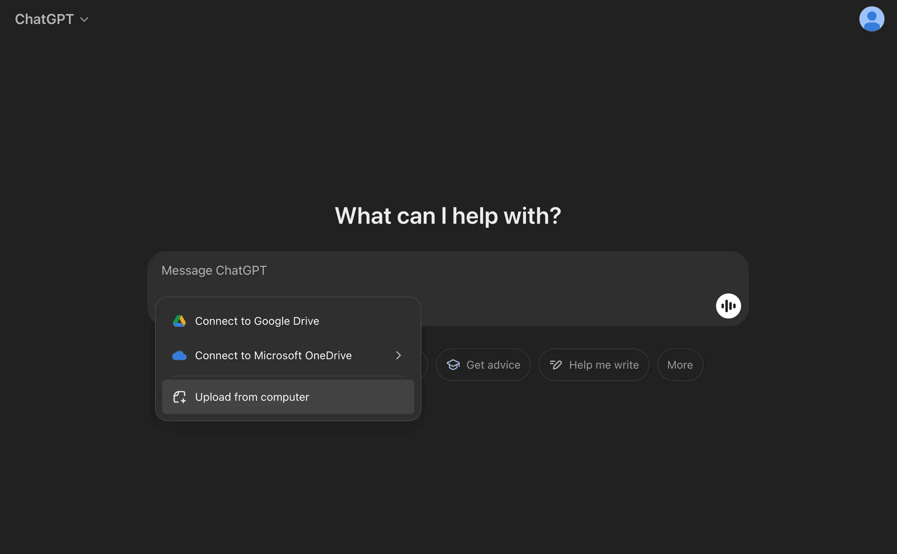Click the blue OneDrive cloud icon
Screen dimensions: 897x554
point(179,356)
